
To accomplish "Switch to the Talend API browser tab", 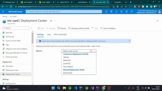I will pyautogui.click(x=65, y=2).
